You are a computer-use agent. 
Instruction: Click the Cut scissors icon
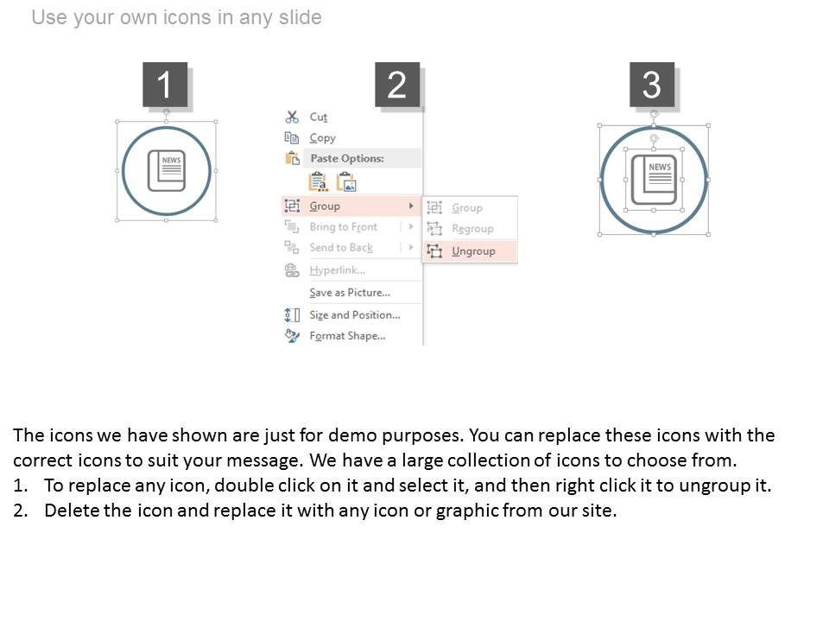pos(292,117)
